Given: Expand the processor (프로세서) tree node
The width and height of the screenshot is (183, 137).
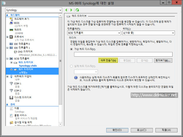Looking at the screenshot, I should point(7,37).
